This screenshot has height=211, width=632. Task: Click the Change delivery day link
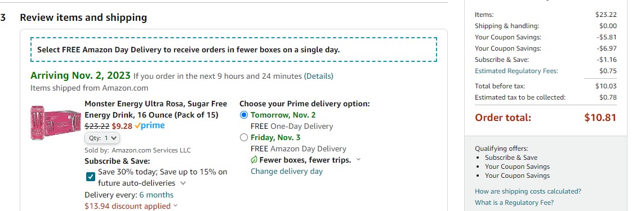pyautogui.click(x=287, y=171)
